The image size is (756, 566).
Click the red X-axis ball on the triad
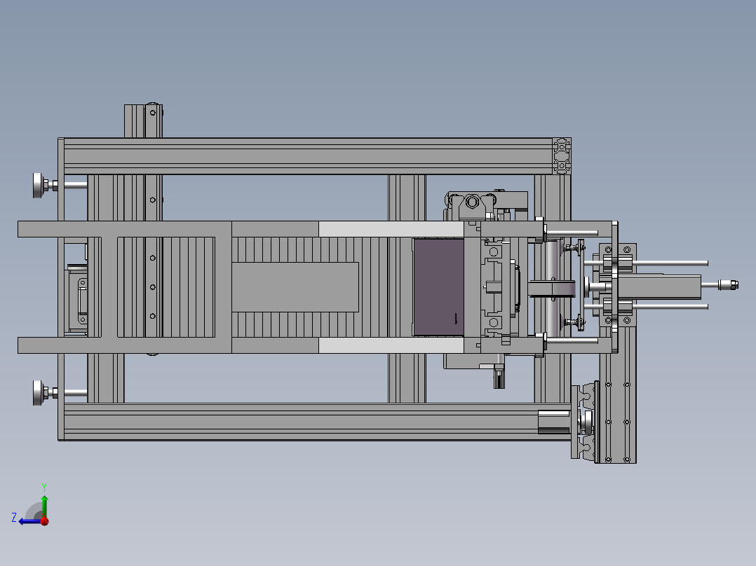(x=45, y=521)
